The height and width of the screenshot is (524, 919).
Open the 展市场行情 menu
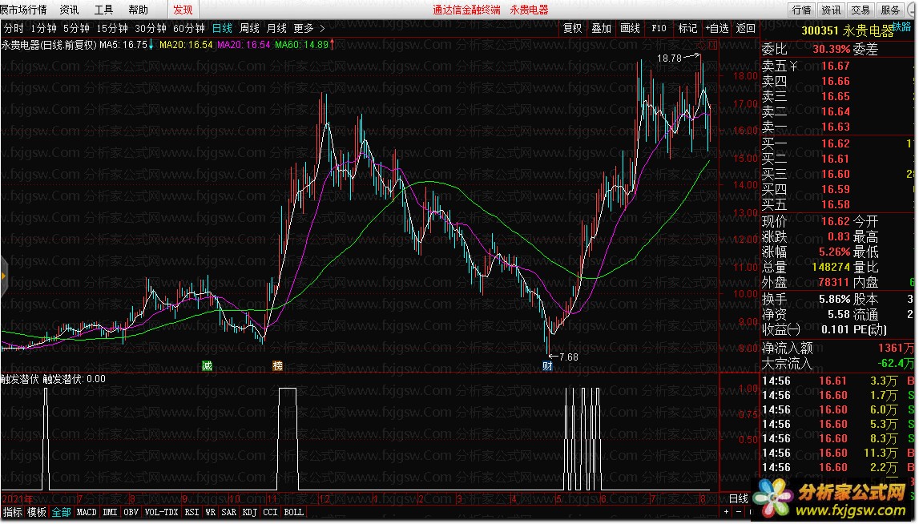[23, 10]
